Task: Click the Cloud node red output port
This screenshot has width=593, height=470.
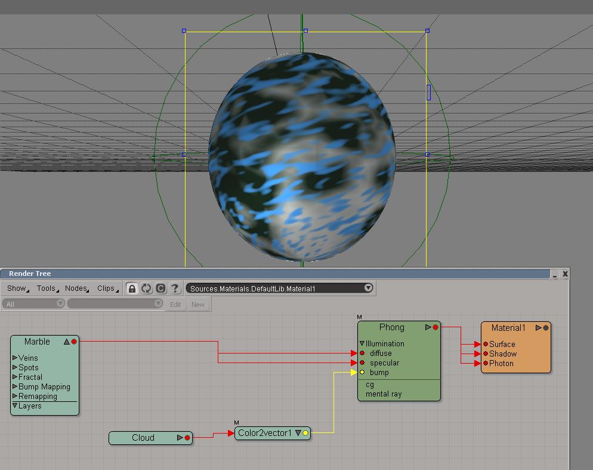Action: (x=187, y=438)
